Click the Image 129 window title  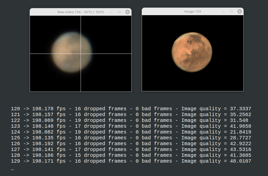193,11
